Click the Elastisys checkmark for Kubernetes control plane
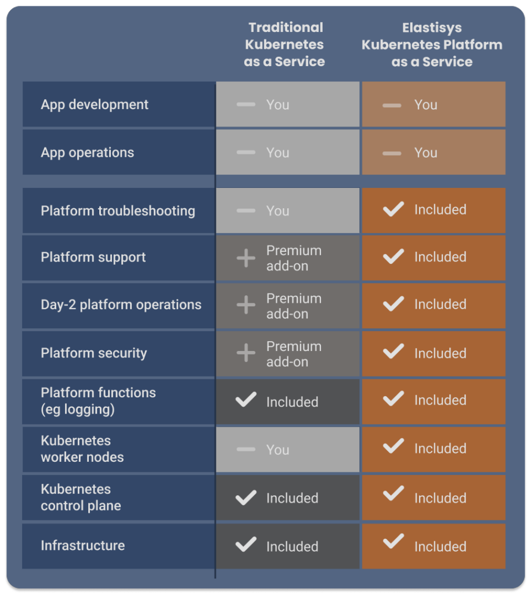The image size is (531, 594). (x=393, y=494)
